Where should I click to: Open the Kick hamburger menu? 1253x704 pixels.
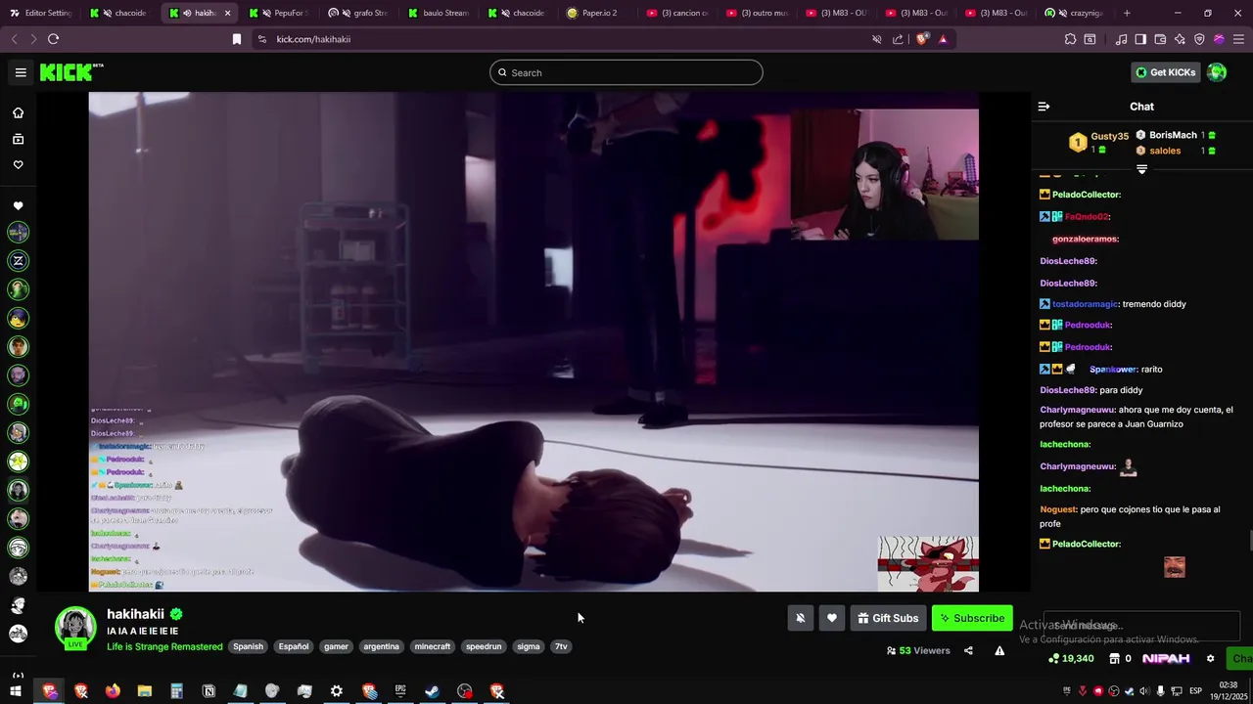(21, 72)
